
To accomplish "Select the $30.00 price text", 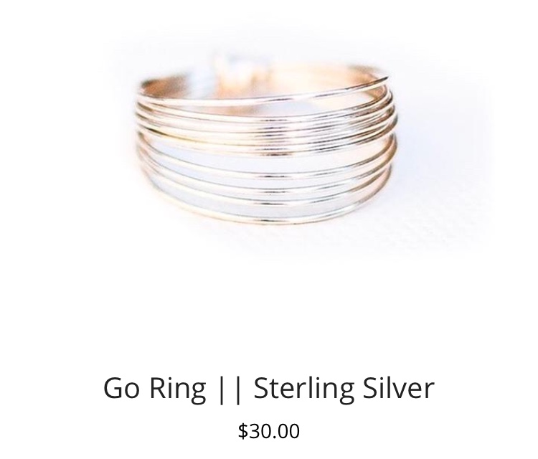I will click(x=269, y=431).
